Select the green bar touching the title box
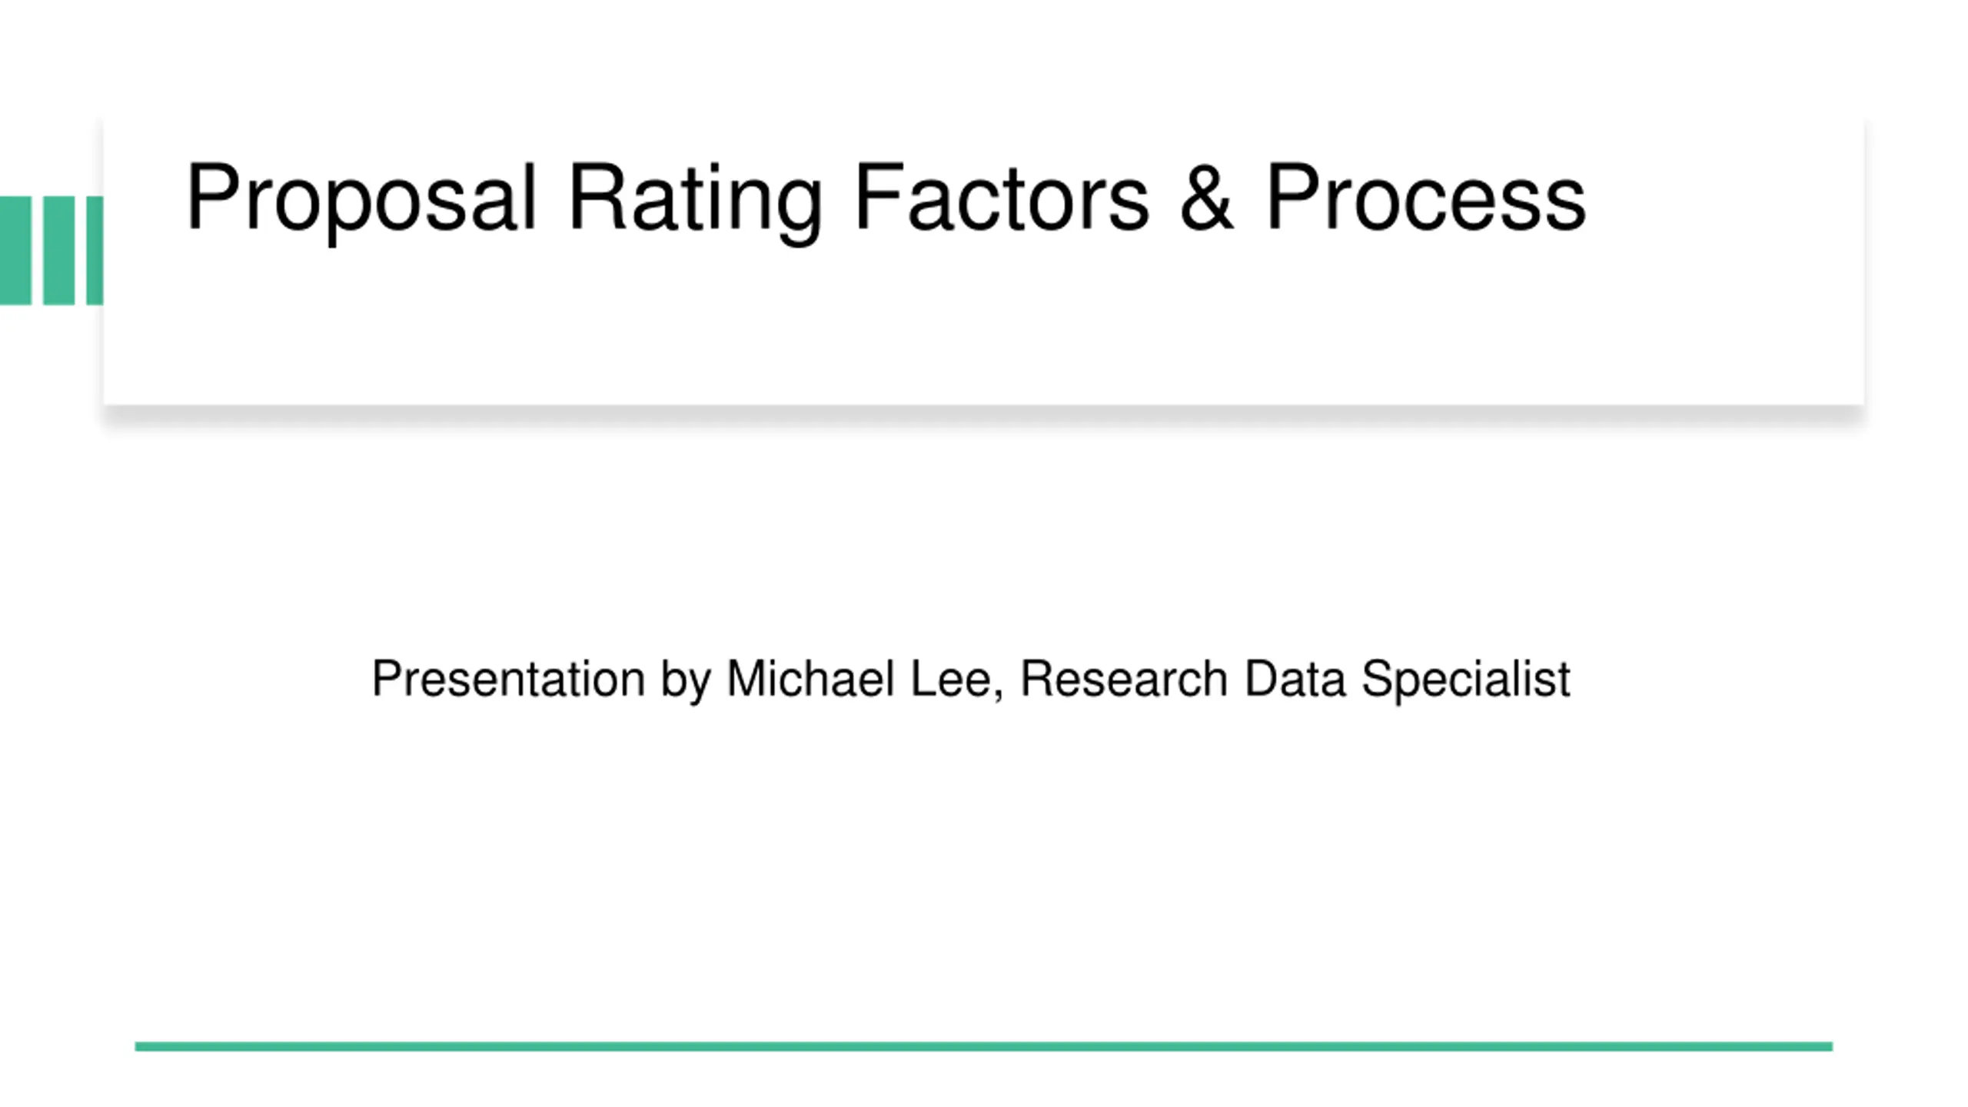This screenshot has height=1107, width=1968. pos(95,251)
